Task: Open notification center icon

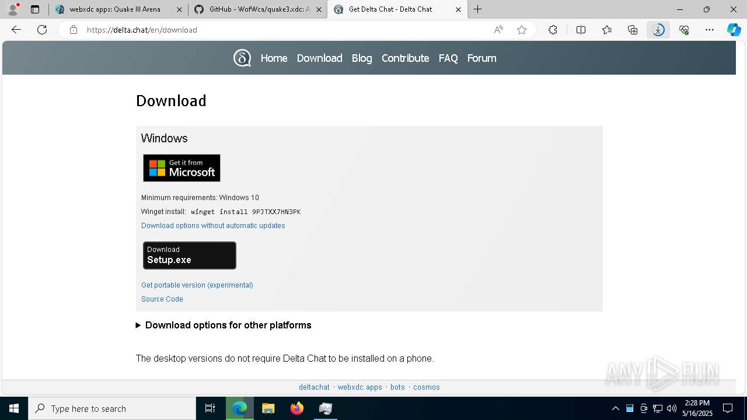Action: [x=728, y=408]
